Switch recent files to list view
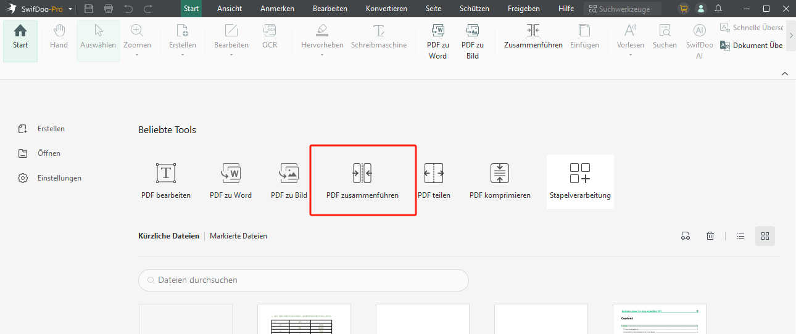The image size is (796, 334). (x=740, y=236)
